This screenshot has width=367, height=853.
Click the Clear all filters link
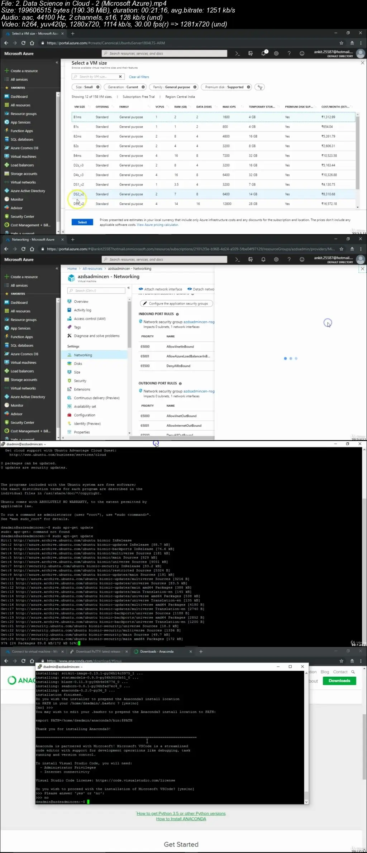[x=139, y=77]
